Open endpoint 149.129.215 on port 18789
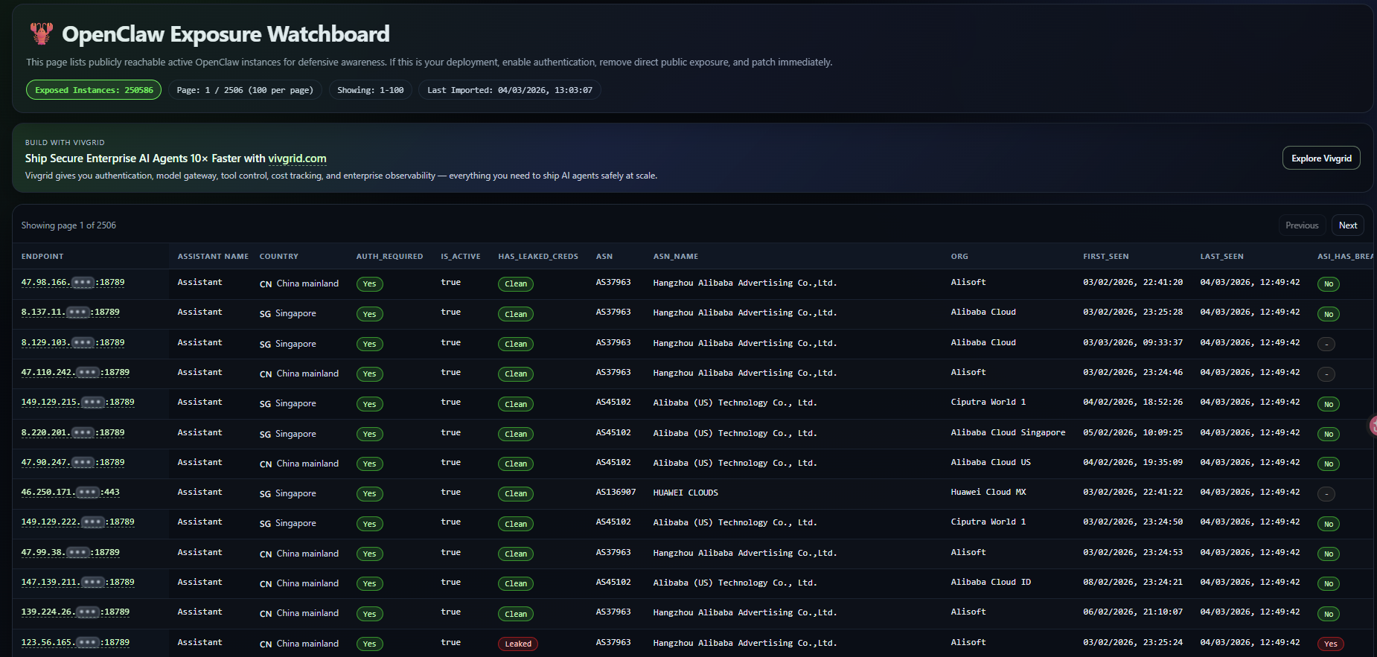Screen dimensions: 1377x657 (x=77, y=403)
